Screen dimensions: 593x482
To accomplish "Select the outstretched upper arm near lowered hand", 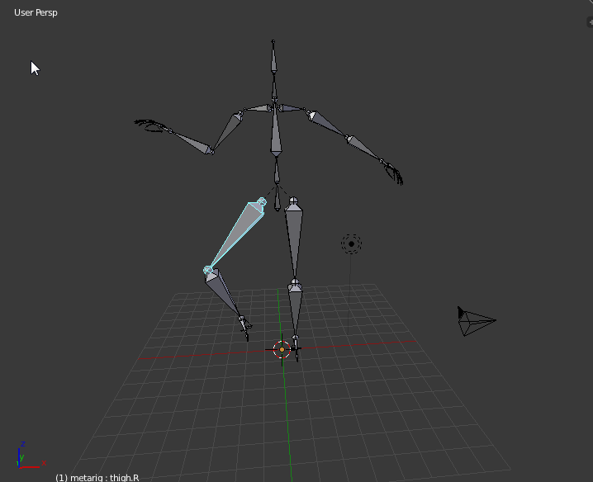I will click(x=328, y=124).
